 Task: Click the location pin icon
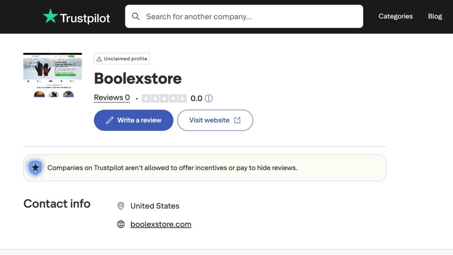pos(121,206)
